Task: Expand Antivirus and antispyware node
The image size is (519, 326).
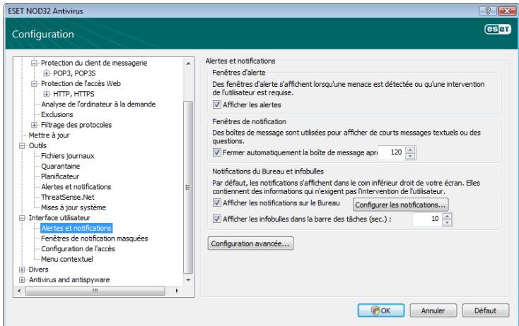Action: [x=22, y=279]
